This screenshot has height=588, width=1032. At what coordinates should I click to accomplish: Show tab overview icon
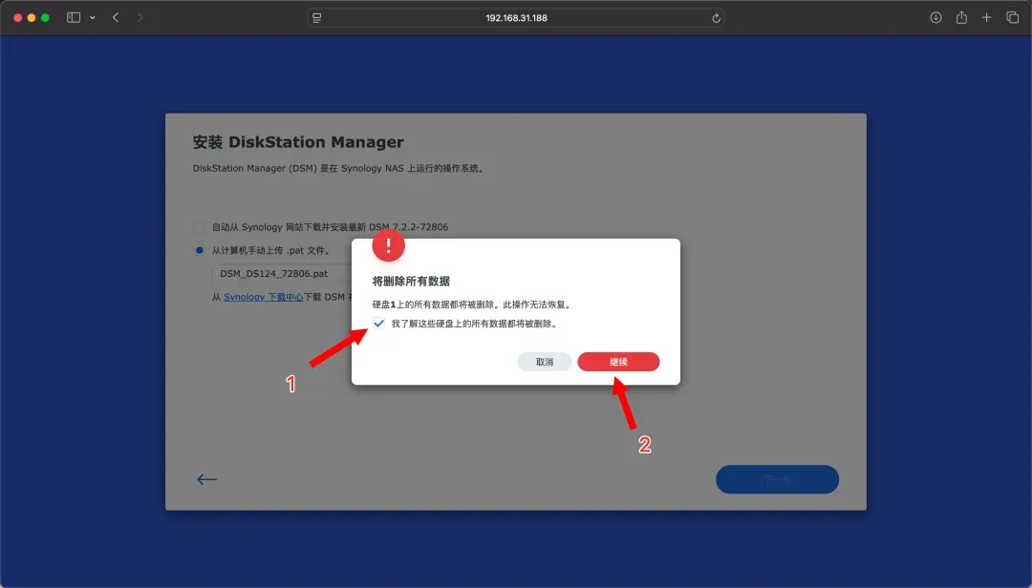tap(1012, 18)
